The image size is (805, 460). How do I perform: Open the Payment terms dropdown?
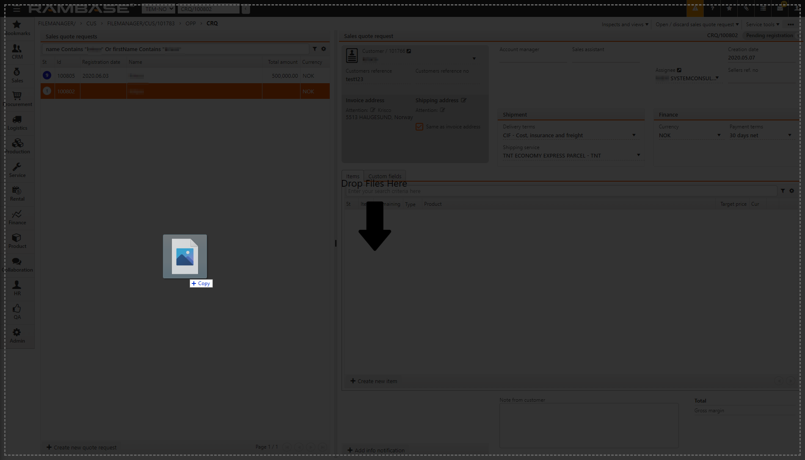(x=789, y=135)
